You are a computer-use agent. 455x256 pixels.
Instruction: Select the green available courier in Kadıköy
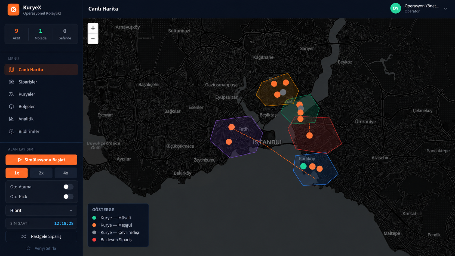pyautogui.click(x=303, y=166)
